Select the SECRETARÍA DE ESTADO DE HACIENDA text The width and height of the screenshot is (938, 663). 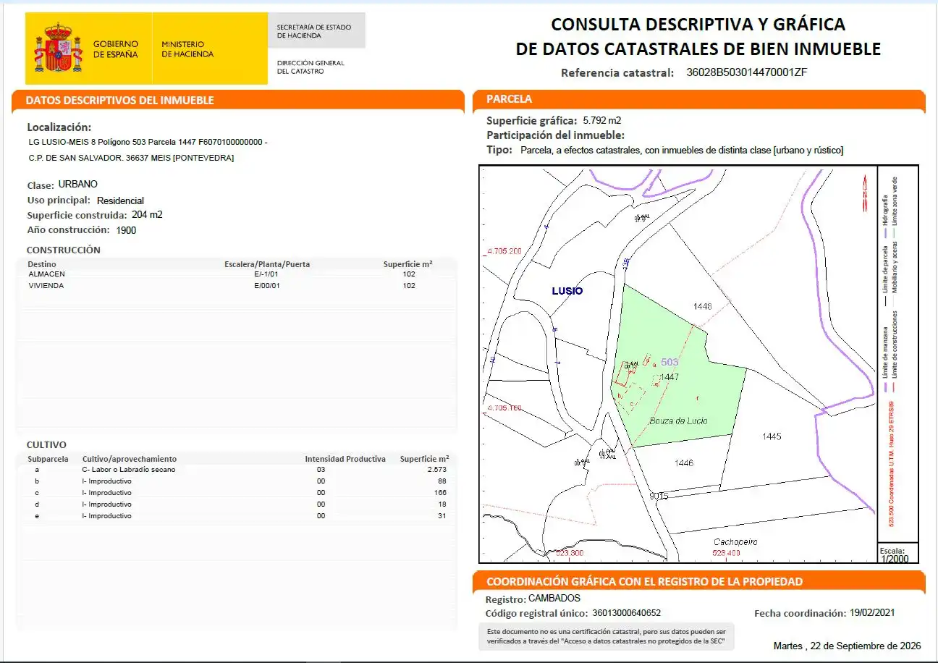(314, 31)
